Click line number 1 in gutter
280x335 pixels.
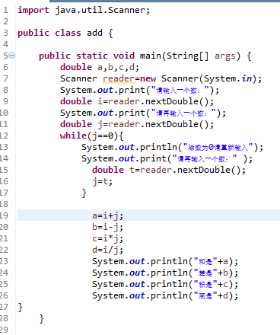(5, 11)
